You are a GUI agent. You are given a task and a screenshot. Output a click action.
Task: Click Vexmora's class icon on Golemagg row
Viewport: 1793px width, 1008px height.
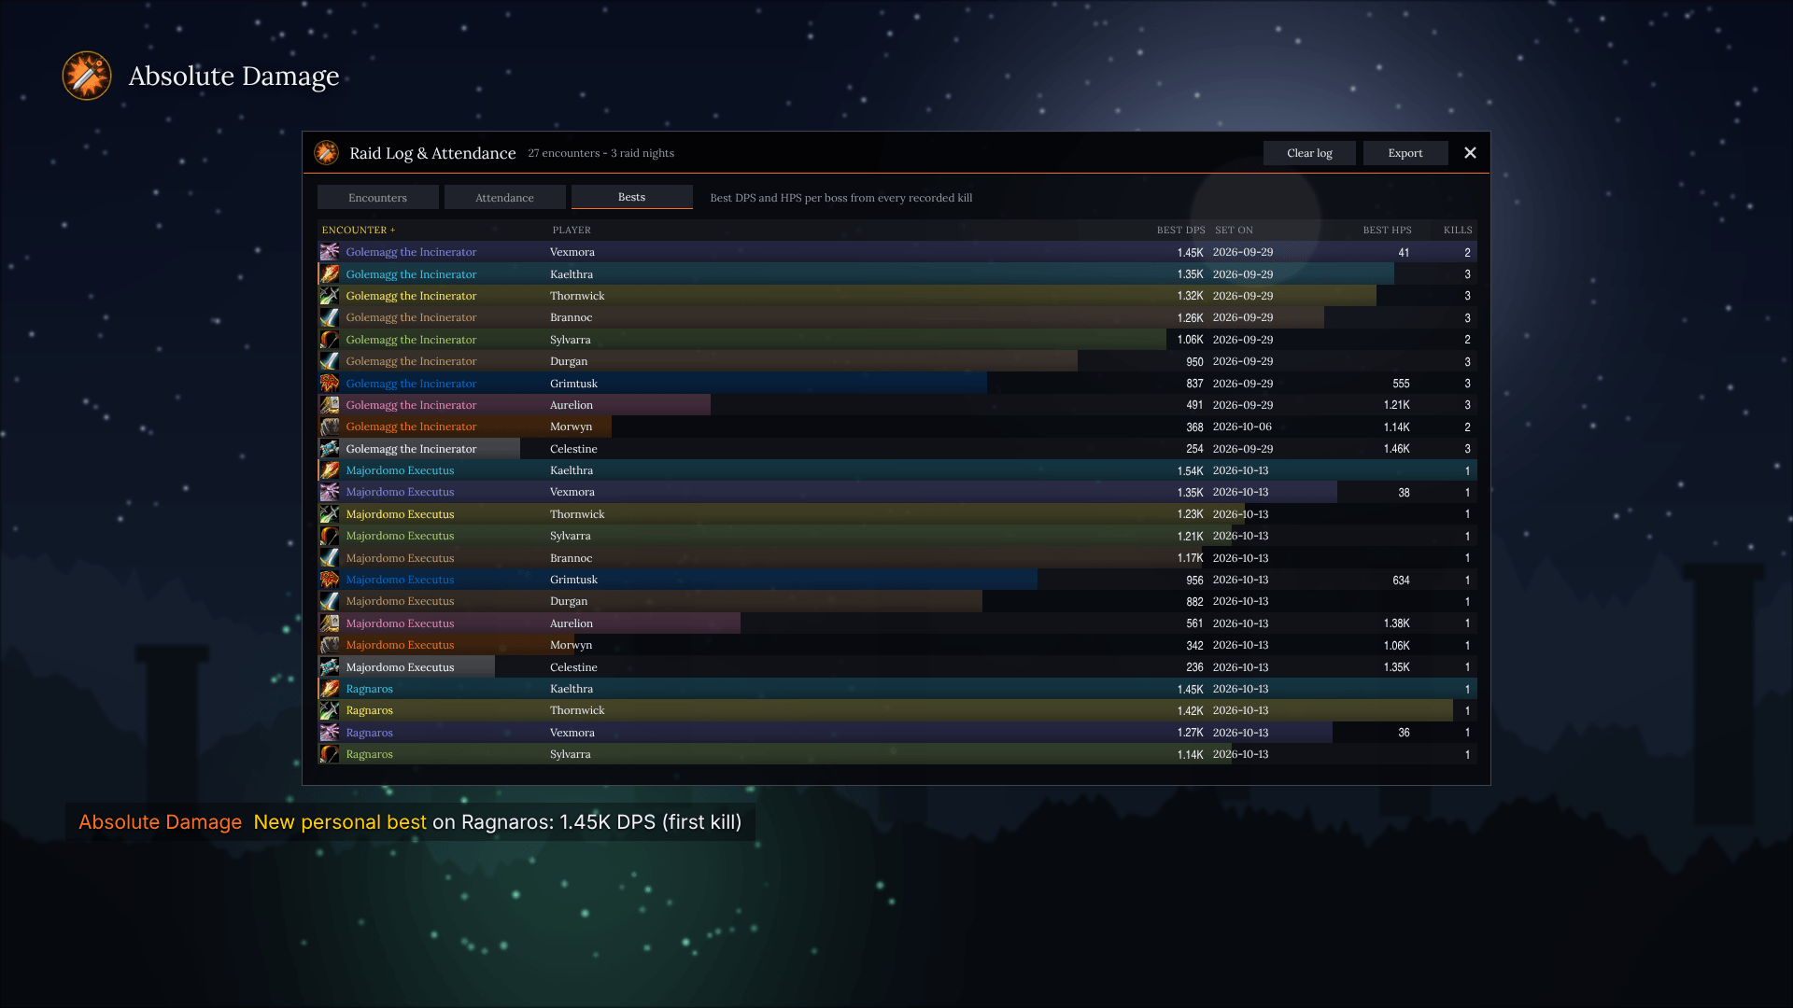click(x=330, y=252)
